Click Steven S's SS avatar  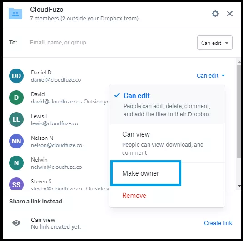16,184
